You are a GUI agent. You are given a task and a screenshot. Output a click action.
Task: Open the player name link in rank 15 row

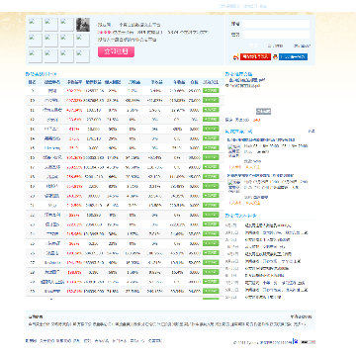pyautogui.click(x=52, y=148)
